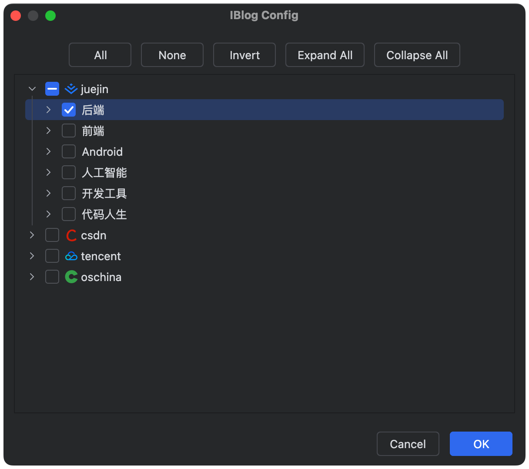Expand the tencent tree node

click(32, 256)
